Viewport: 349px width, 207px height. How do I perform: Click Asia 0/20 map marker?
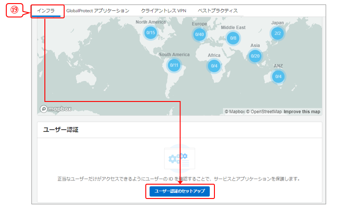click(x=255, y=56)
